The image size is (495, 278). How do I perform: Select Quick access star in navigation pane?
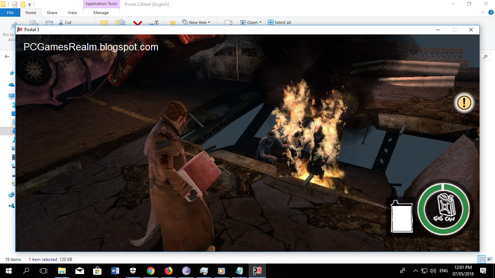coord(12,73)
